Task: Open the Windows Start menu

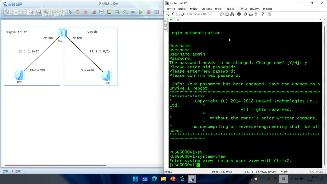Action: [135, 179]
